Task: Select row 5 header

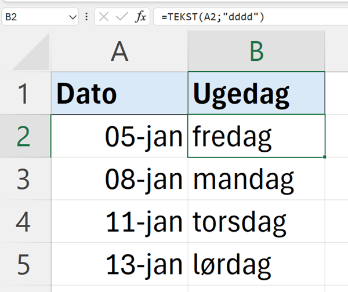Action: 23,264
